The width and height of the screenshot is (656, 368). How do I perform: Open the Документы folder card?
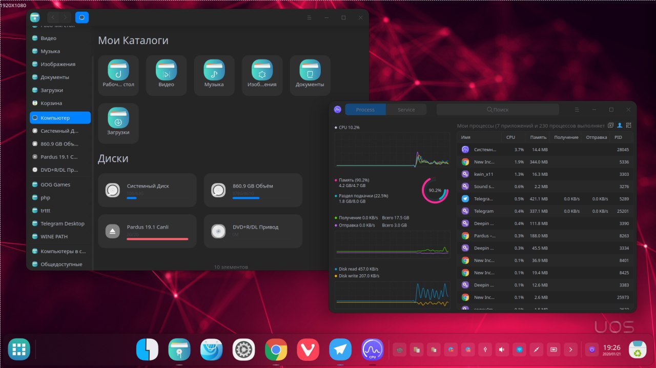click(x=310, y=75)
